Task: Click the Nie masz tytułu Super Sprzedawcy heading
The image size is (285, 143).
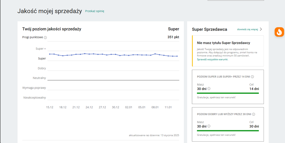Action: pos(224,43)
